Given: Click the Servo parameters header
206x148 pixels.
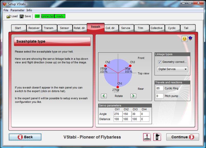Looking at the screenshot, I should 125,105.
